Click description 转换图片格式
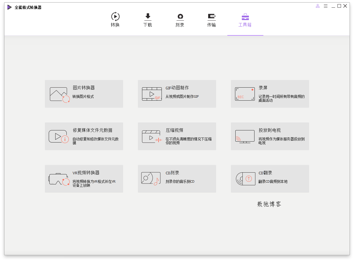354x262 pixels. pyautogui.click(x=83, y=96)
